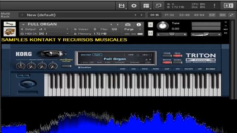Click the TouchView label icon
Image resolution: width=237 pixels, height=133 pixels.
pos(85,67)
